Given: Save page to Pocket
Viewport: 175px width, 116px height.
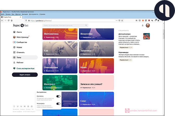Looking at the screenshot, I should [119, 21].
